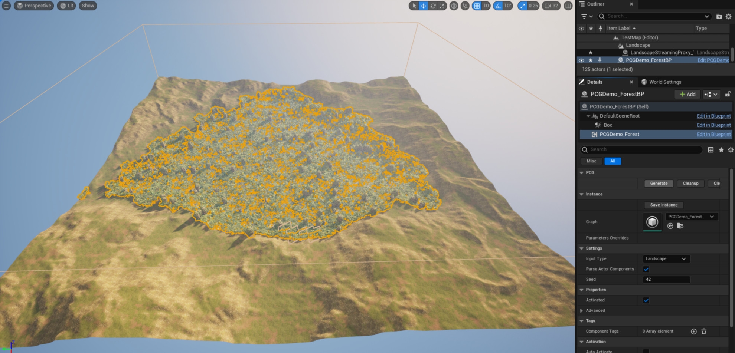Click the surface snapping icon
Image resolution: width=735 pixels, height=353 pixels.
[465, 6]
